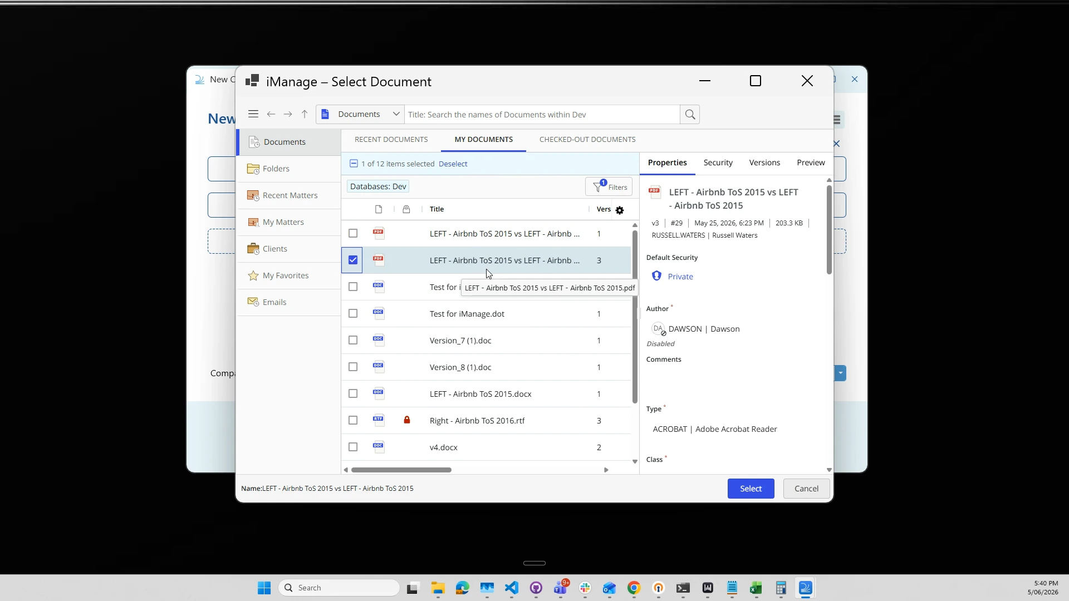Switch to Checked-Out Documents tab
Viewport: 1069px width, 601px height.
tap(587, 140)
